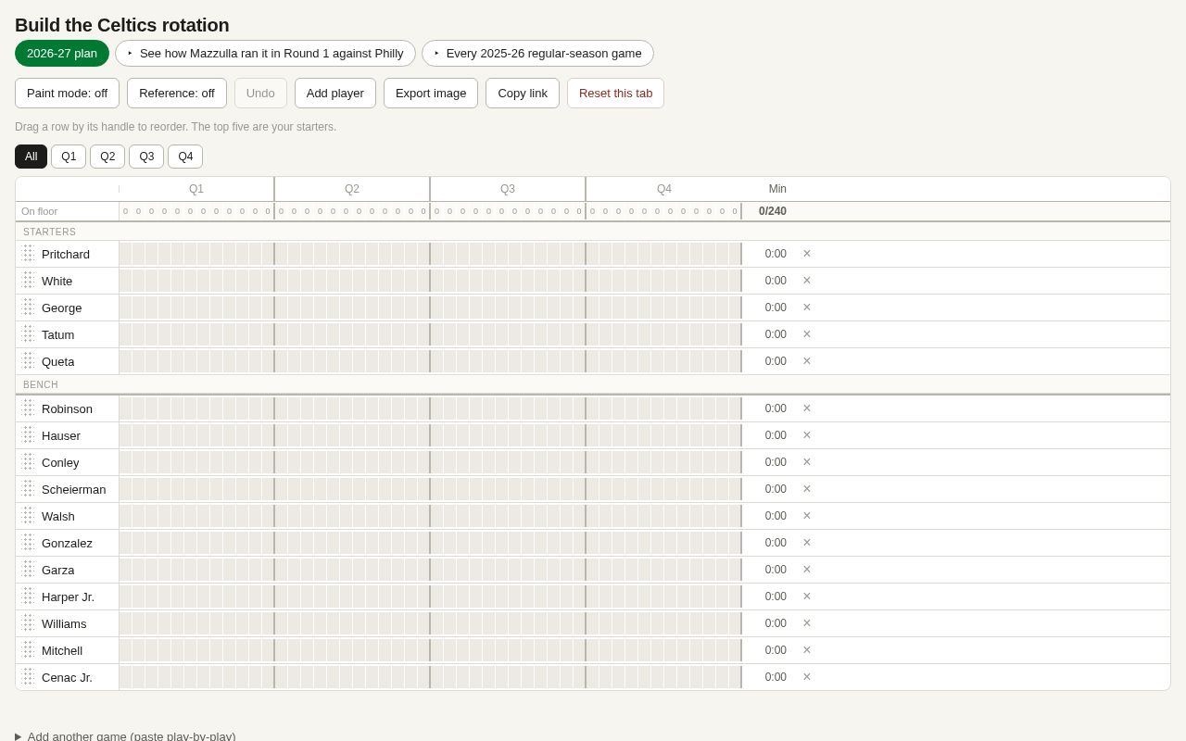1186x741 pixels.
Task: Switch to the Q2 view
Action: coord(107,157)
